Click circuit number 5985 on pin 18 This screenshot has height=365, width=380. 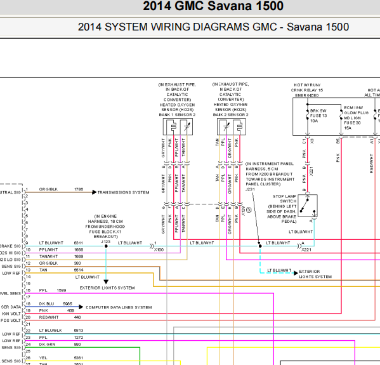[x=67, y=303]
